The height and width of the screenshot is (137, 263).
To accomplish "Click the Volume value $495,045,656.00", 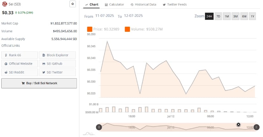I will click(65, 31).
